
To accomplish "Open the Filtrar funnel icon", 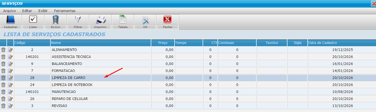I will pos(78,20).
